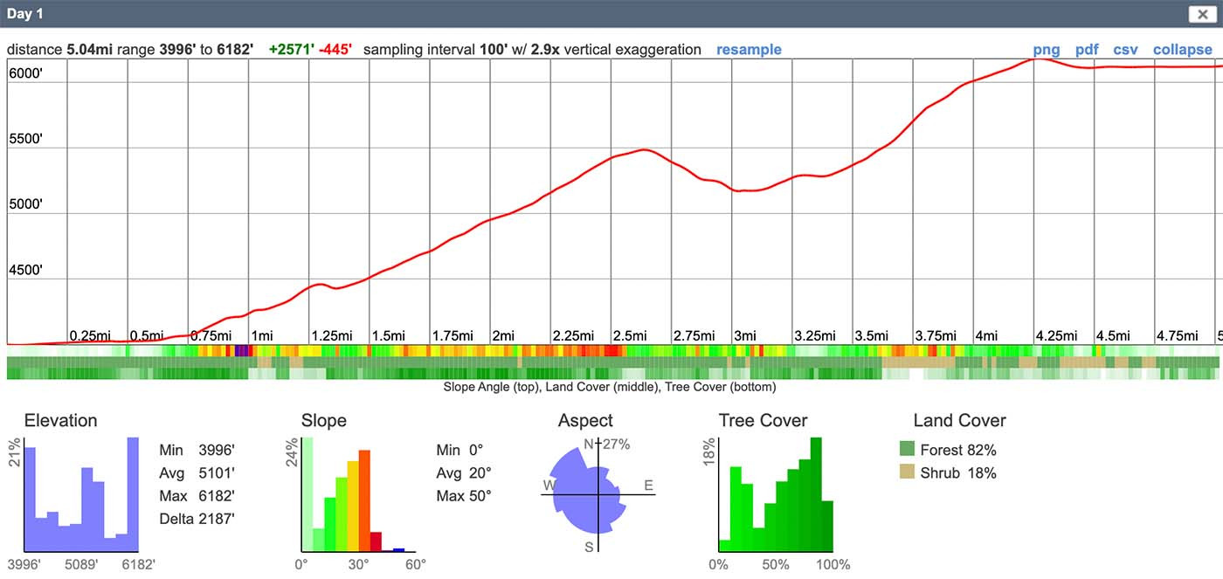This screenshot has width=1223, height=579.
Task: Click the rightmost Elevation histogram bar
Action: pos(133,494)
